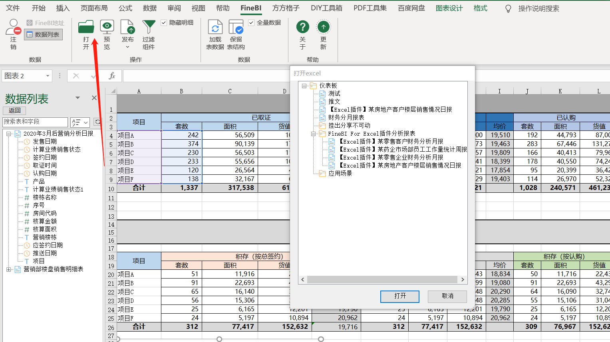Select 某零售客户财务分析月报 report

coord(390,142)
